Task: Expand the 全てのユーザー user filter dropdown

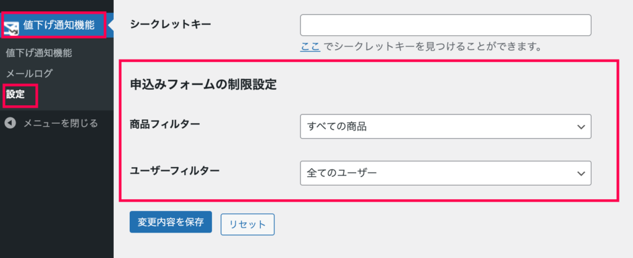Action: click(x=446, y=173)
